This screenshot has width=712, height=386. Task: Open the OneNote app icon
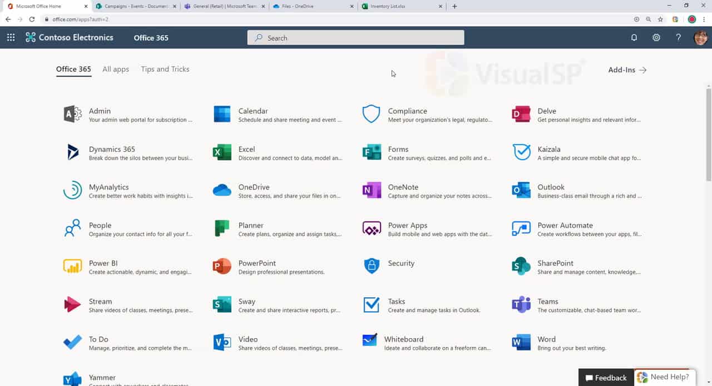click(372, 190)
